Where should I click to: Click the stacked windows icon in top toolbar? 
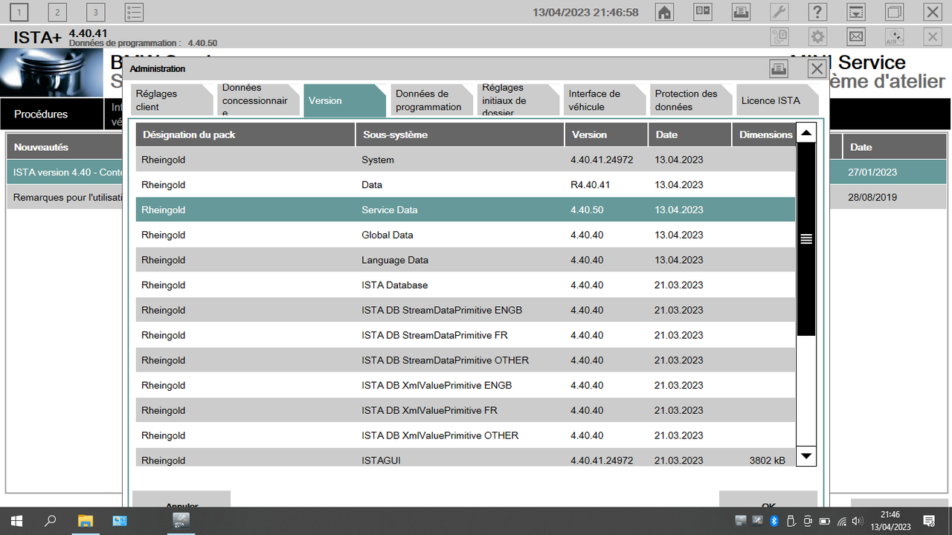point(894,12)
